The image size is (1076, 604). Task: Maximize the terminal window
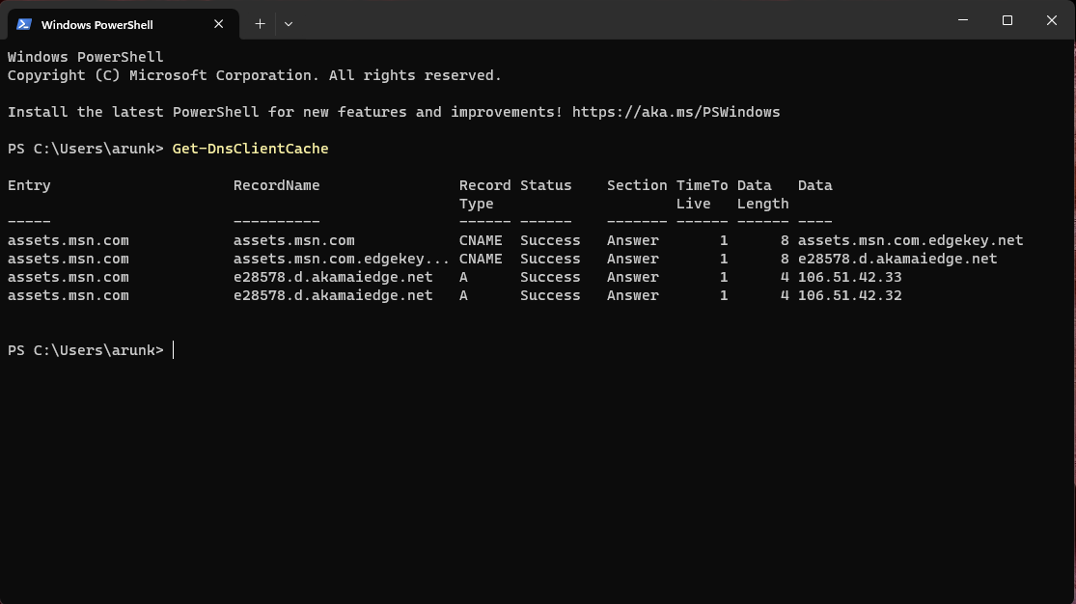coord(1007,20)
